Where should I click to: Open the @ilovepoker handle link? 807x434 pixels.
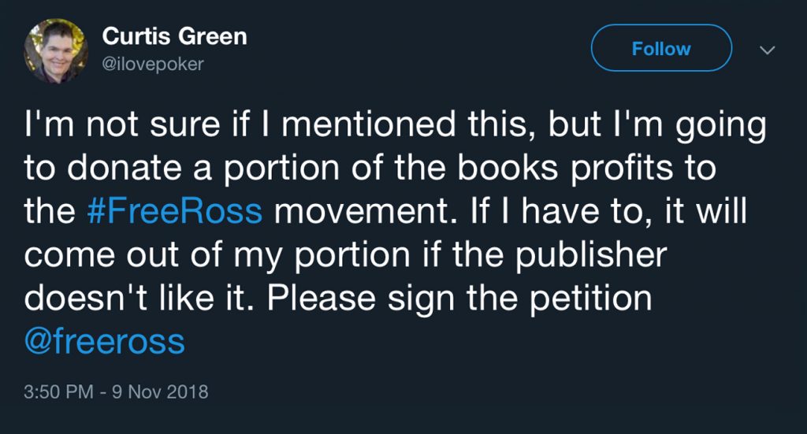click(153, 65)
